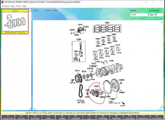Select PNC 13211 piston label

(x=80, y=25)
